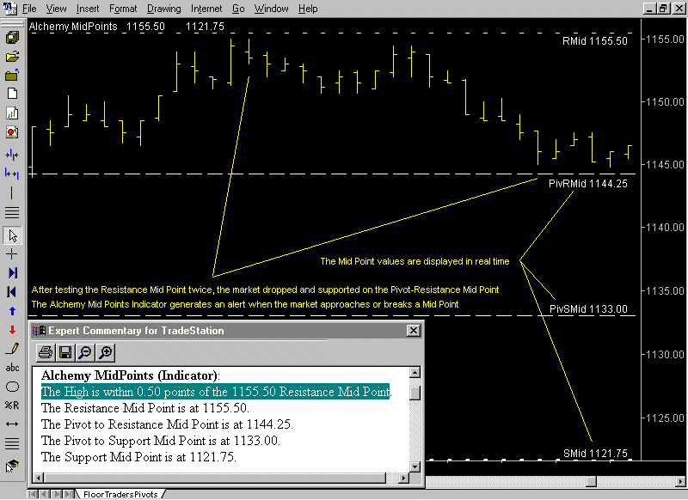The height and width of the screenshot is (500, 688).
Task: Click the four horizontal lines icon above pointer
Action: click(12, 212)
